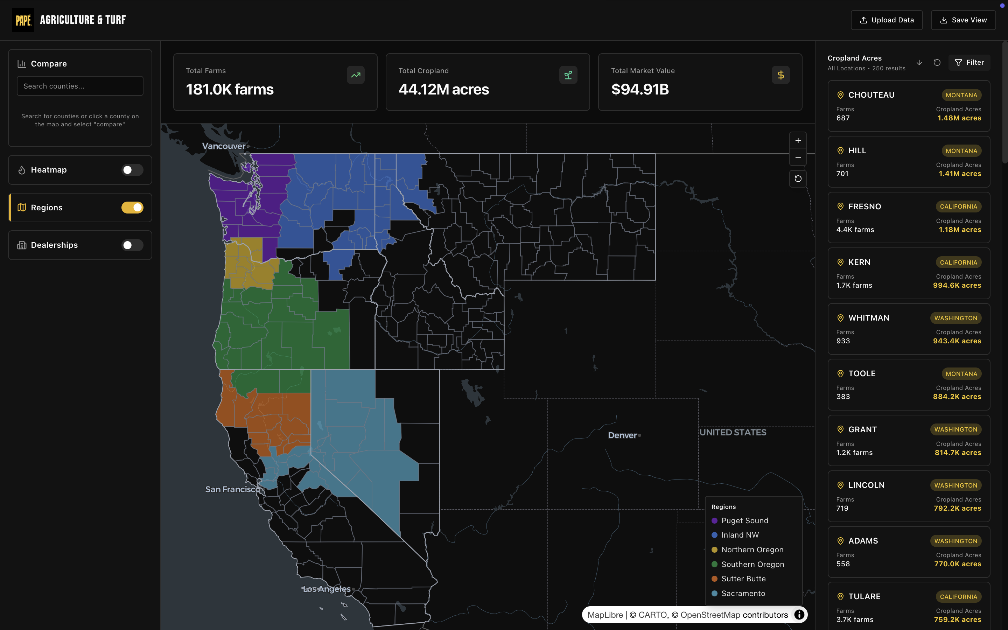Screen dimensions: 1008x630
Task: Click the Dealerships building icon
Action: pyautogui.click(x=22, y=245)
